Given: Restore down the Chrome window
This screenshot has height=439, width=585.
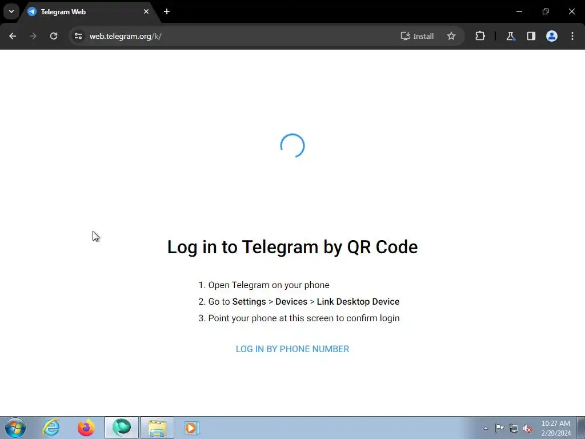Looking at the screenshot, I should 546,11.
